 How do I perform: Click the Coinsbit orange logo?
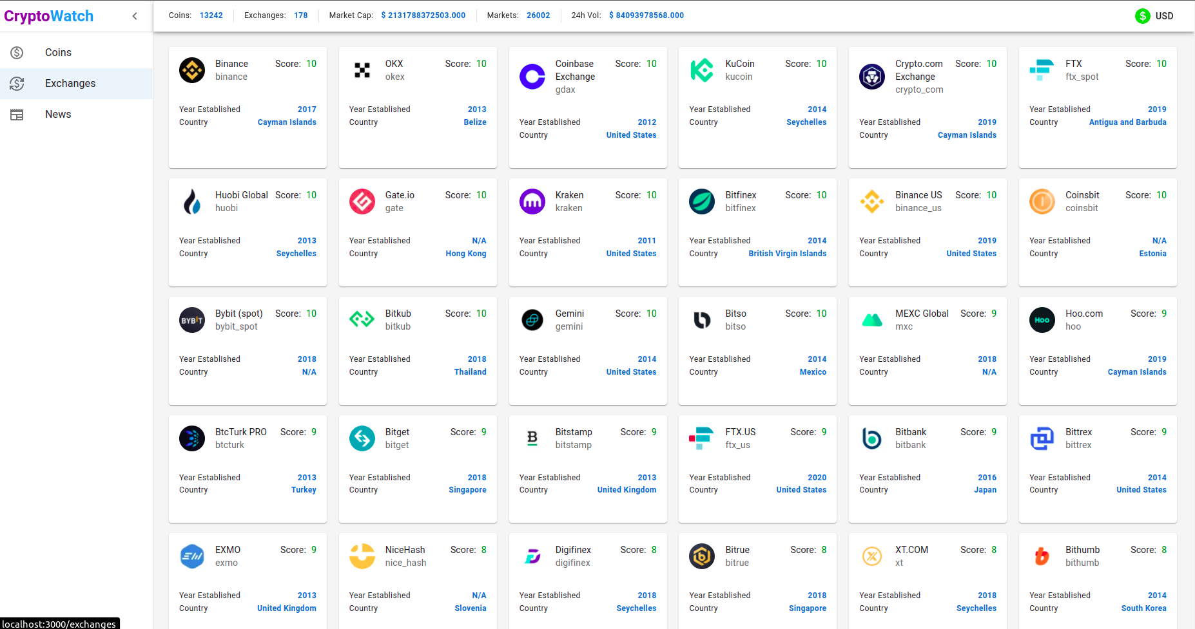point(1042,202)
